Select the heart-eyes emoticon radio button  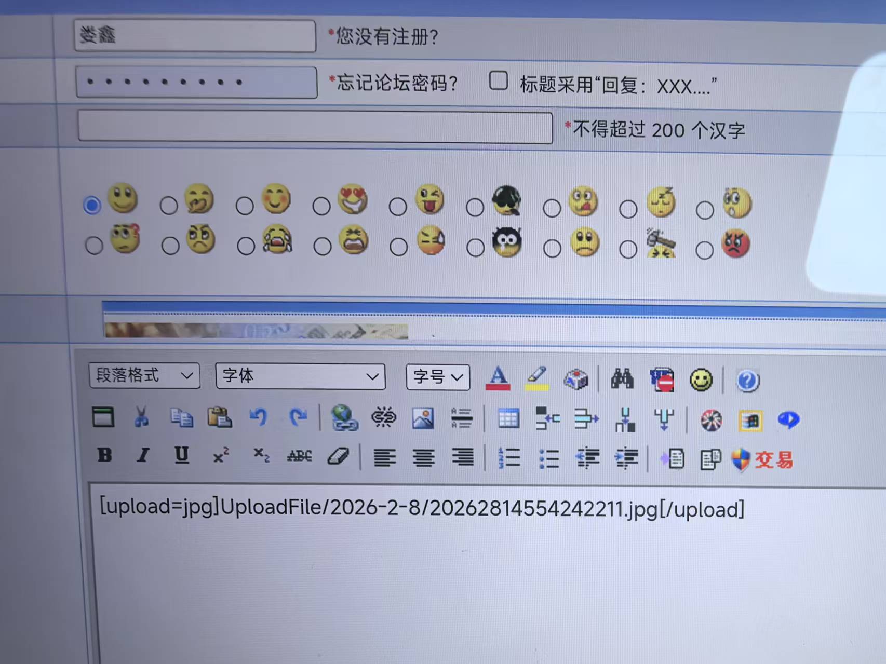(x=321, y=206)
